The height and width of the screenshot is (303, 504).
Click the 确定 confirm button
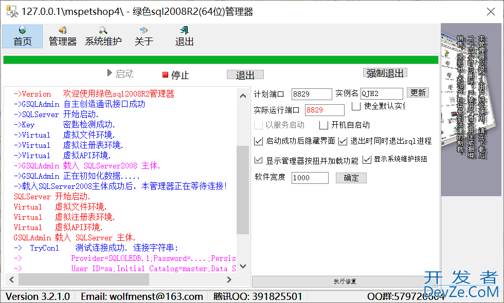(351, 178)
